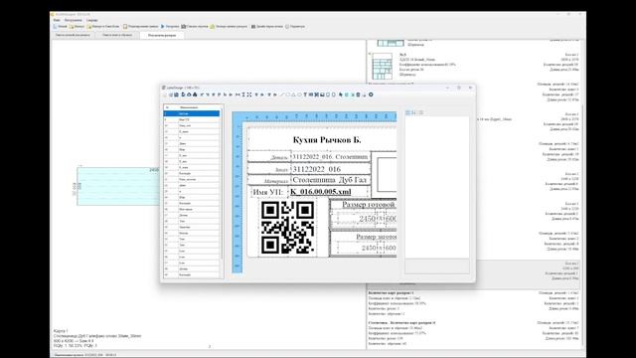This screenshot has height=358, width=636.
Task: Select the 'K_016.00.005.xml' field on label
Action: [x=329, y=192]
